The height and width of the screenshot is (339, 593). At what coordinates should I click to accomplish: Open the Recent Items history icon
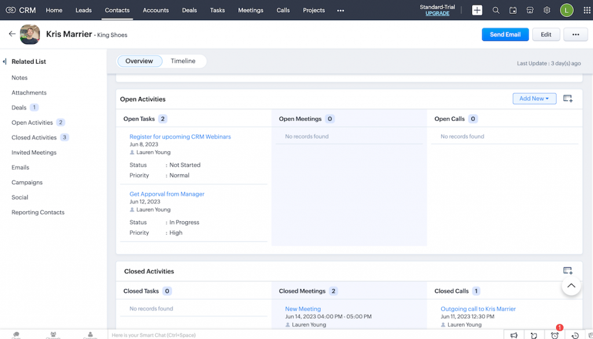coord(575,335)
